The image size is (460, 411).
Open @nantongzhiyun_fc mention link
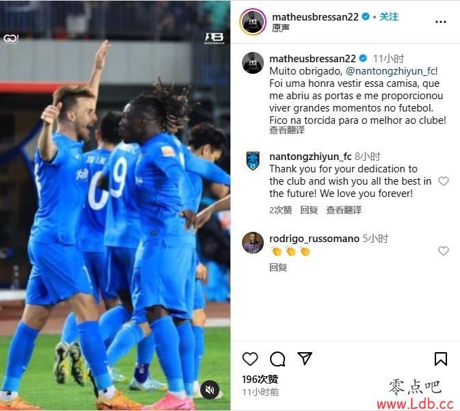[390, 71]
